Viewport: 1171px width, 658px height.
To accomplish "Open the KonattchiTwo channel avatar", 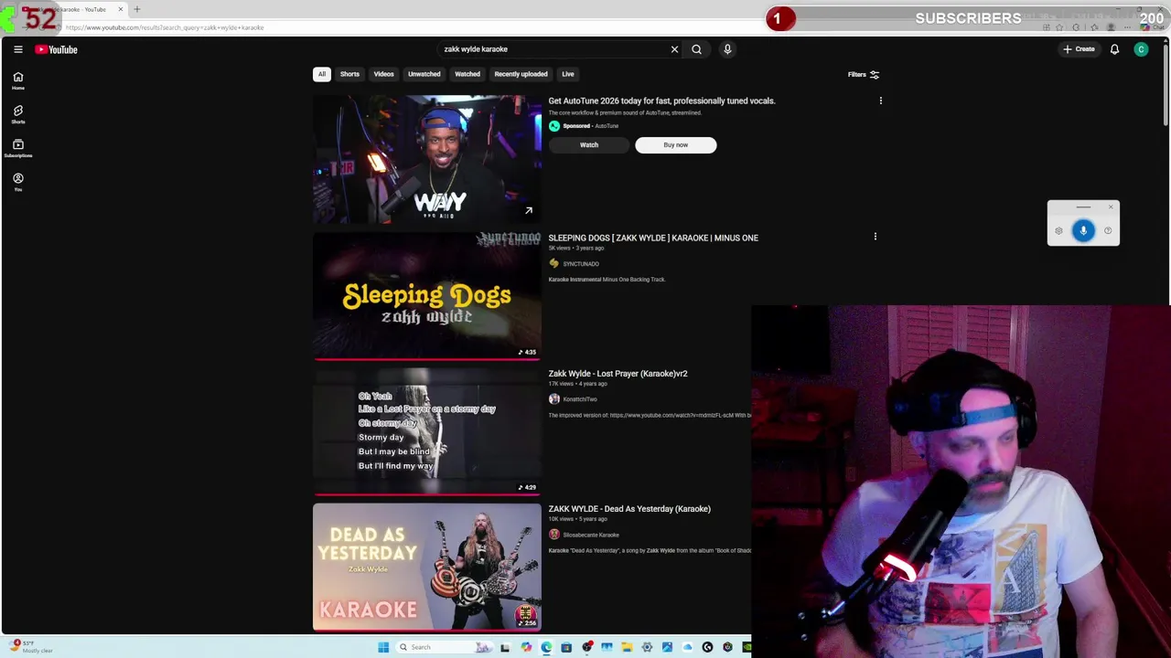I will coord(553,398).
